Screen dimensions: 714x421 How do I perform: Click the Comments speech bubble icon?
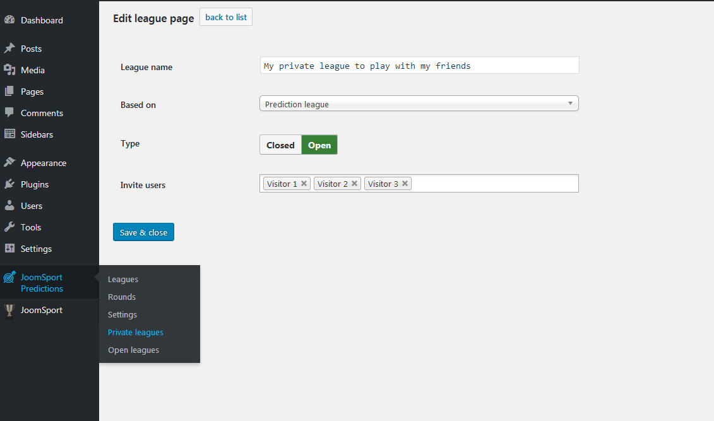click(9, 112)
